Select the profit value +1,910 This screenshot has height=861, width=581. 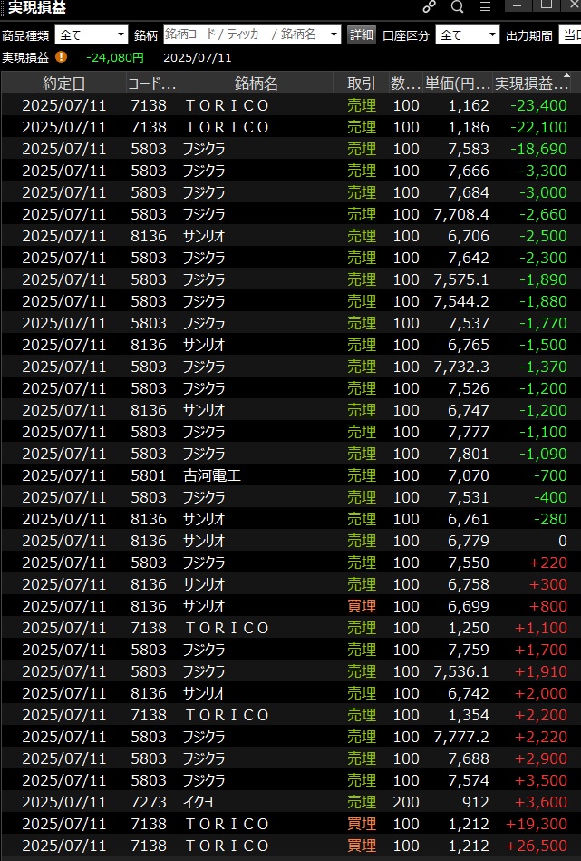(540, 671)
